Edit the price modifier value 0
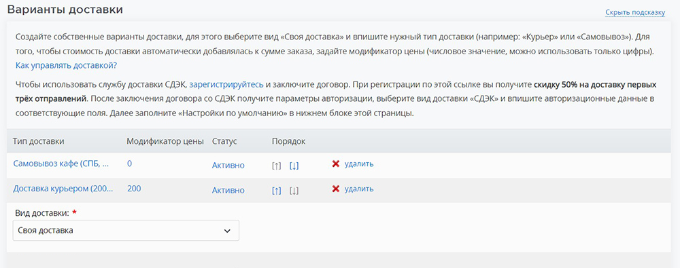Viewport: 680px width, 268px height. (x=130, y=164)
